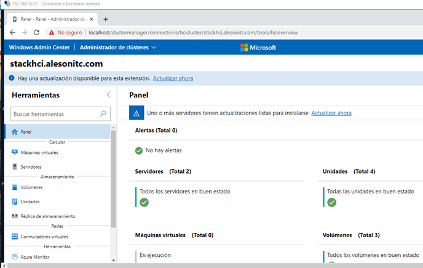423x268 pixels.
Task: Click Windows Admin Center title link
Action: (x=39, y=47)
